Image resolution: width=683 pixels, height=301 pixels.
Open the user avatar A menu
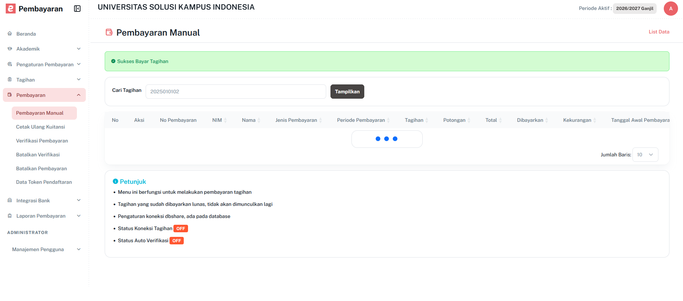point(671,9)
